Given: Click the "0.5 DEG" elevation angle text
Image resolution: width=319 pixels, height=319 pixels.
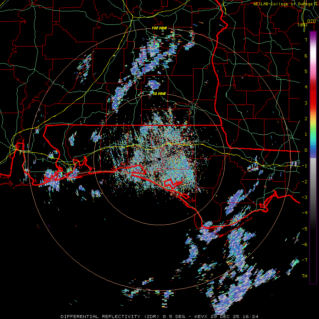Looking at the screenshot, I should (x=174, y=317).
